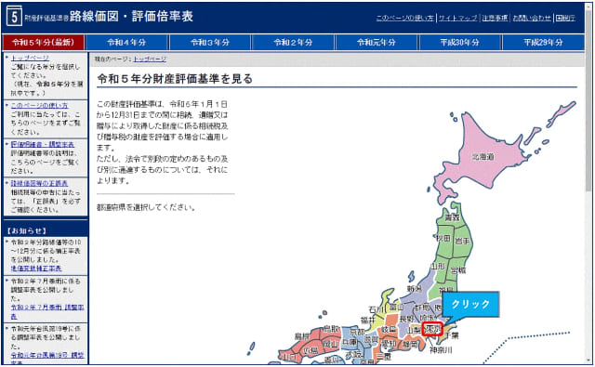The width and height of the screenshot is (595, 367).
Task: Select 北海道 on the map
Action: coord(483,157)
